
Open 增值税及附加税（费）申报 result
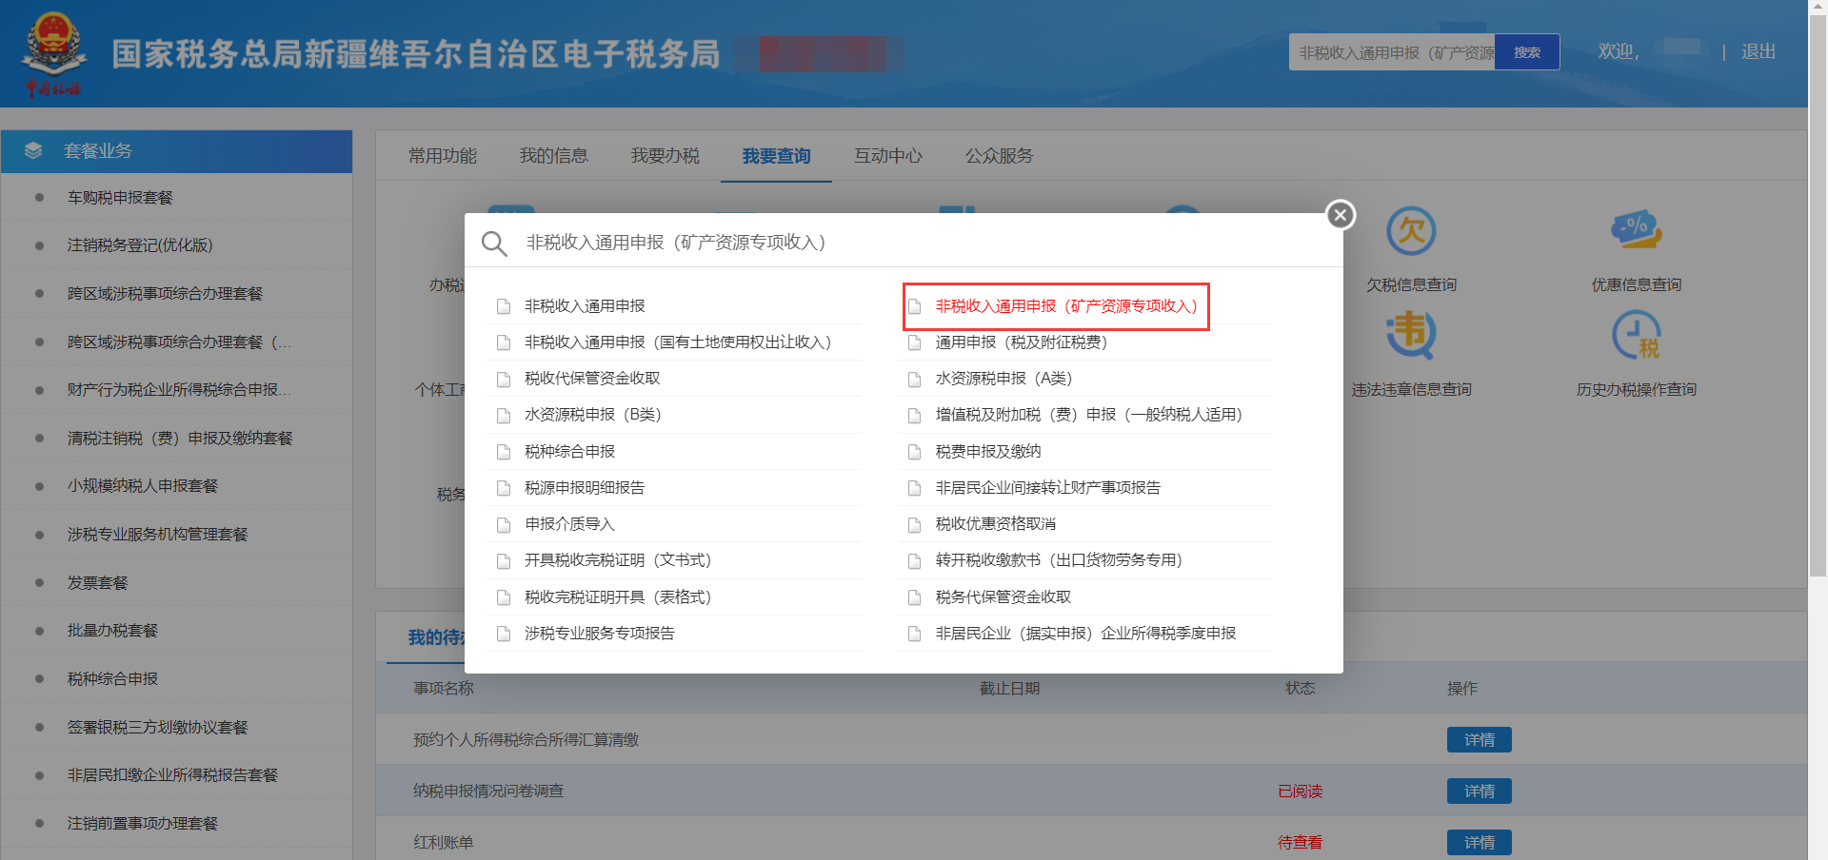coord(1089,415)
